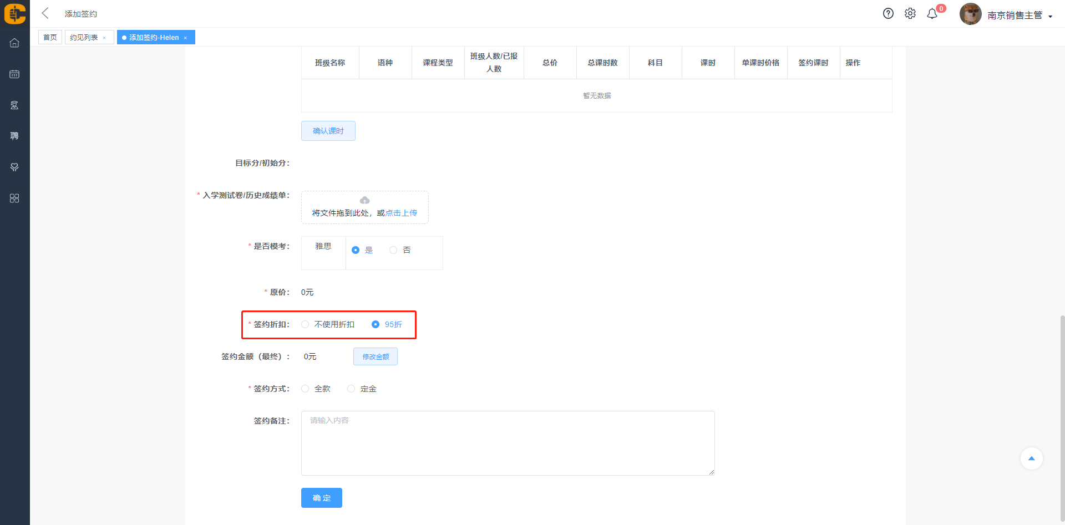Click the 修改金额 button

point(376,356)
